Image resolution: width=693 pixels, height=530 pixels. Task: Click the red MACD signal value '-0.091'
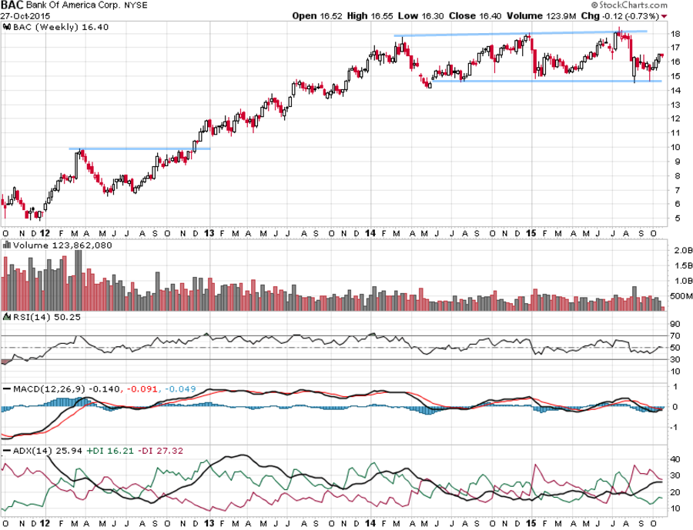[142, 389]
